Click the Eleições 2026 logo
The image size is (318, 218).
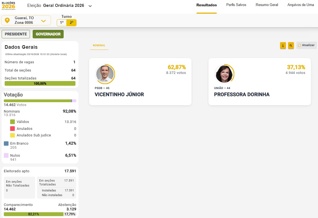pos(9,6)
